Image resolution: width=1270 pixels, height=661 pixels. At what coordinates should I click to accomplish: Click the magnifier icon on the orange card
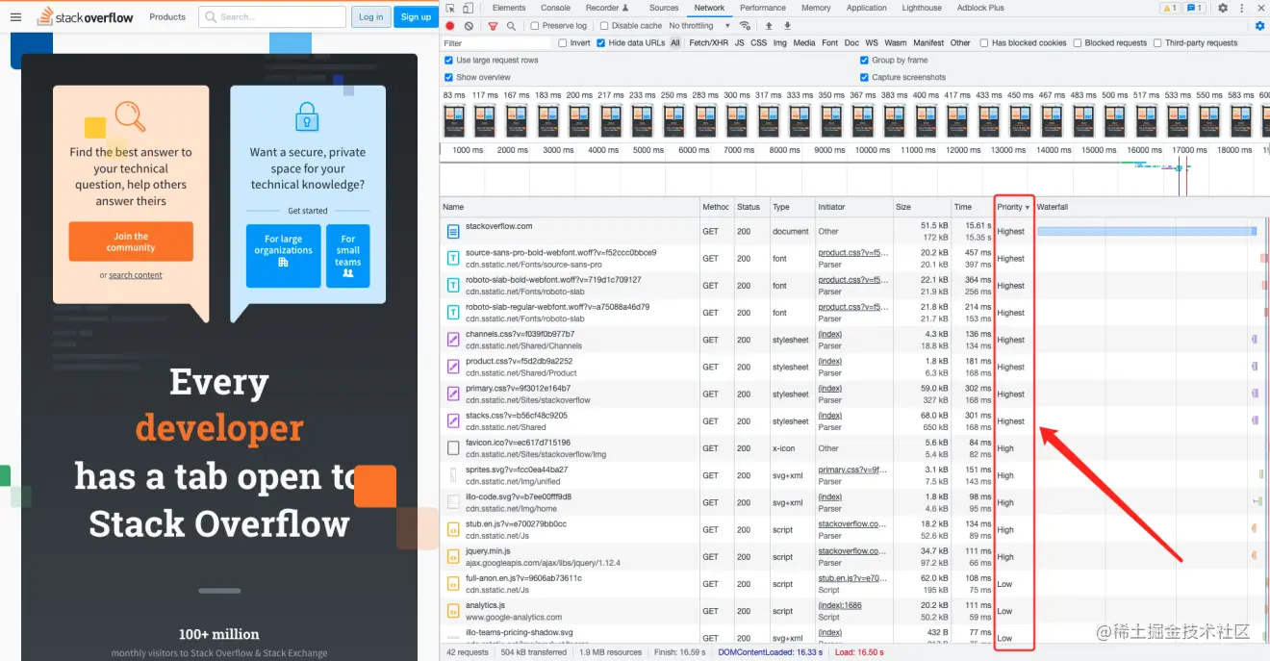[x=130, y=116]
